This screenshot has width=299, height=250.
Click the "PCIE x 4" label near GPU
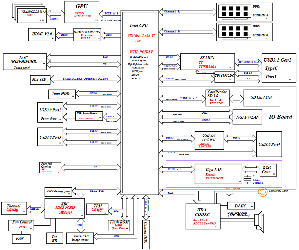pyautogui.click(x=111, y=13)
